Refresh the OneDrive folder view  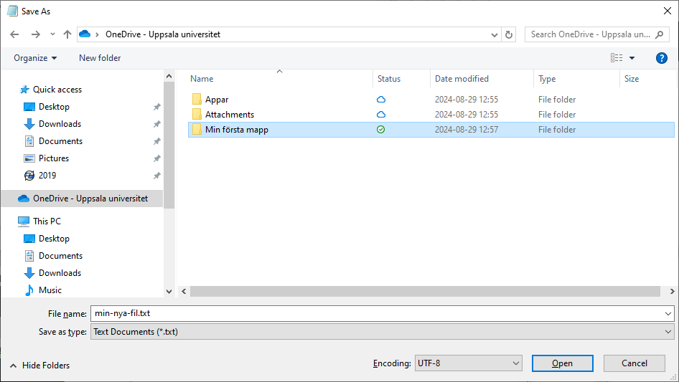509,34
